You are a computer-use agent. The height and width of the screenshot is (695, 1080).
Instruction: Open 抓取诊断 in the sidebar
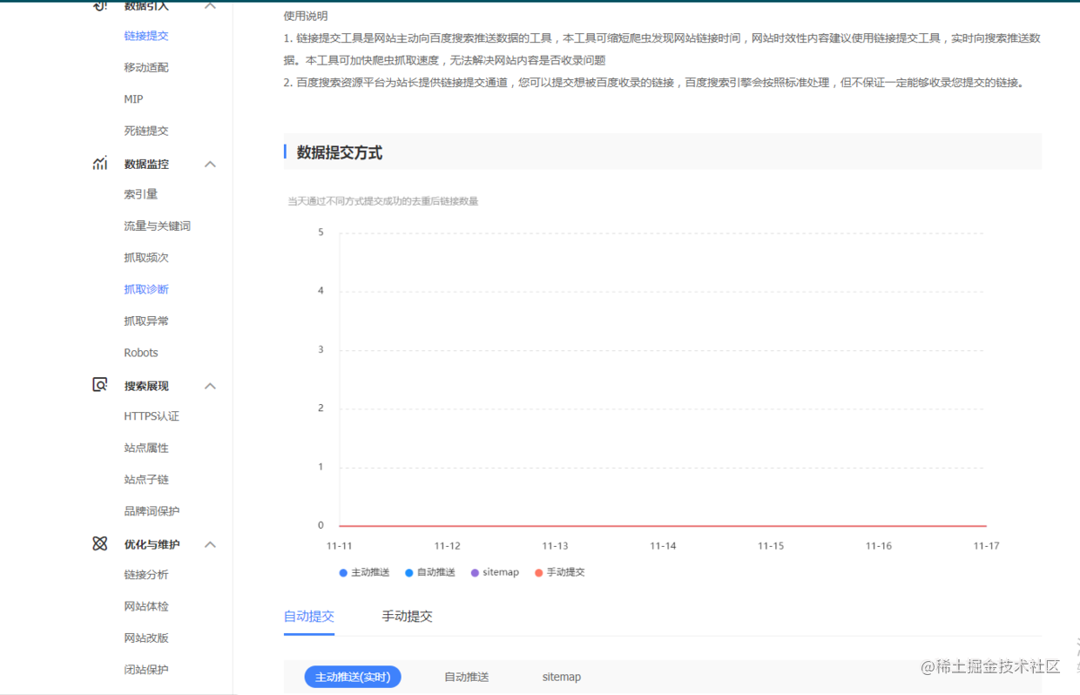point(146,289)
